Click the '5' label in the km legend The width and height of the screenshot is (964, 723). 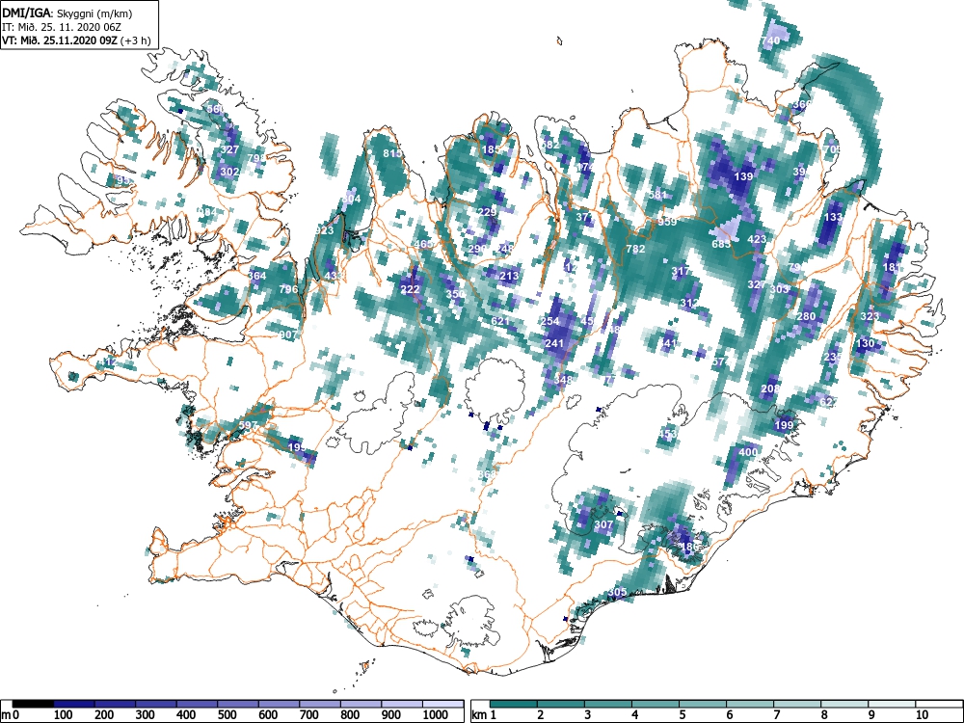click(x=682, y=715)
